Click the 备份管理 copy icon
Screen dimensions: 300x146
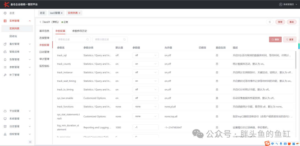coord(5,44)
